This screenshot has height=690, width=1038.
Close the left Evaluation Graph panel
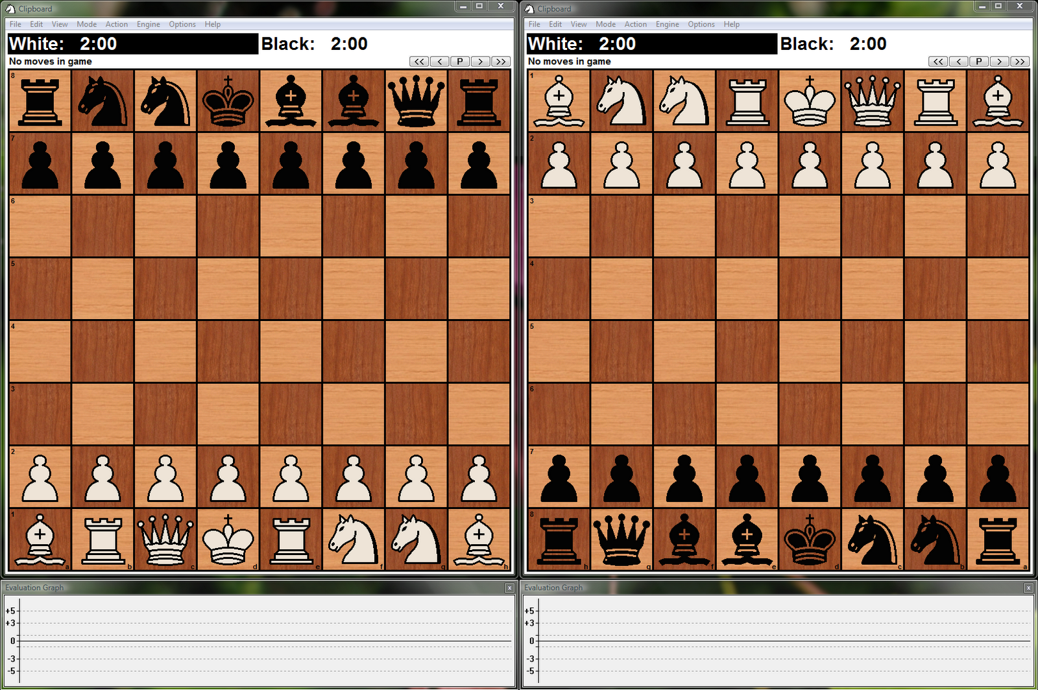(509, 588)
